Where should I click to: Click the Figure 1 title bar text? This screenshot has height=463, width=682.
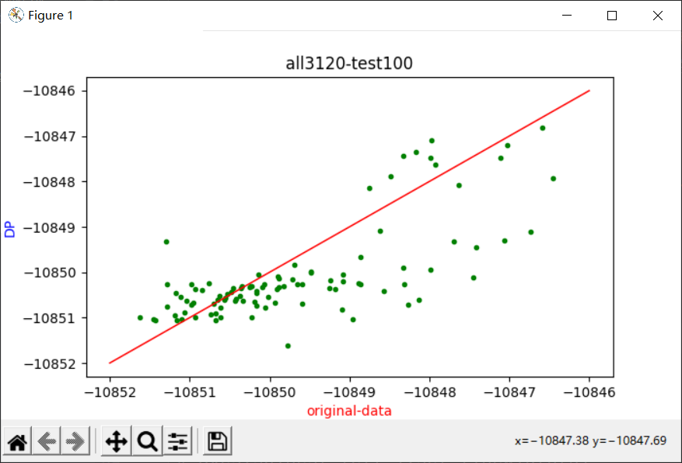(51, 16)
